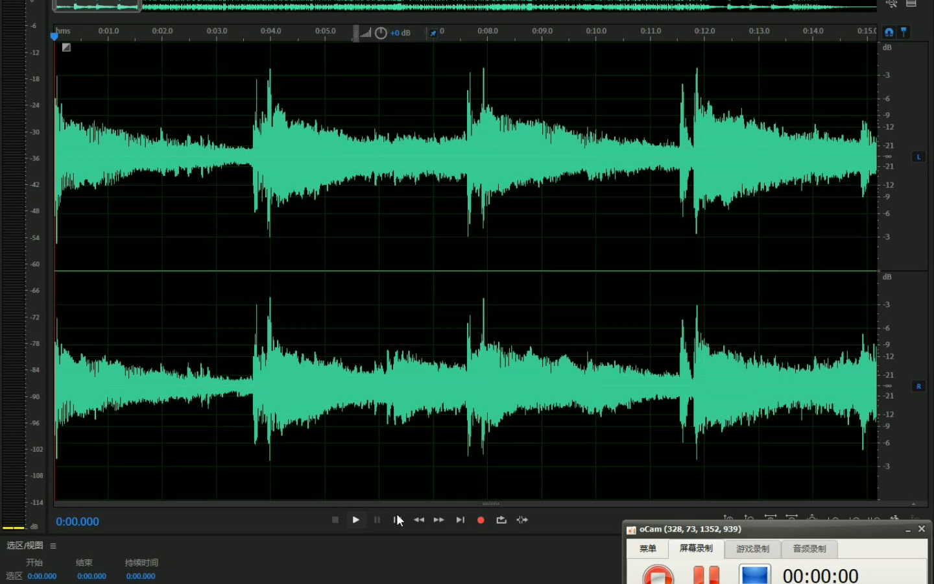This screenshot has width=934, height=584.
Task: Toggle the Skip Selection transport icon
Action: (522, 520)
